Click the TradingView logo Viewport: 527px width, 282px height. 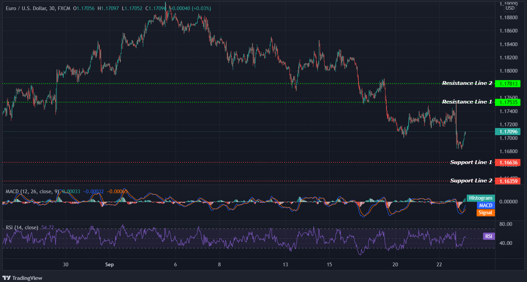[x=22, y=278]
